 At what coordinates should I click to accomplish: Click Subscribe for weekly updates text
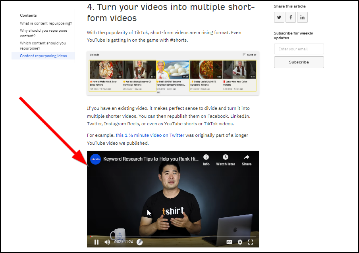point(293,35)
